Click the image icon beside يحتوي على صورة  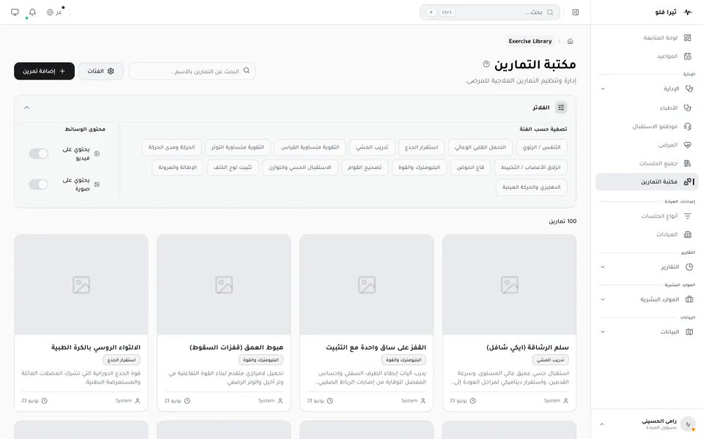pos(97,184)
